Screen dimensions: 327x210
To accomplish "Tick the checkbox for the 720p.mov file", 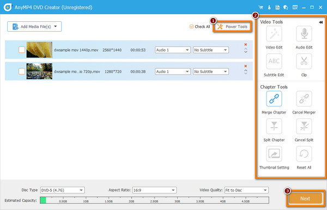I will (22, 71).
